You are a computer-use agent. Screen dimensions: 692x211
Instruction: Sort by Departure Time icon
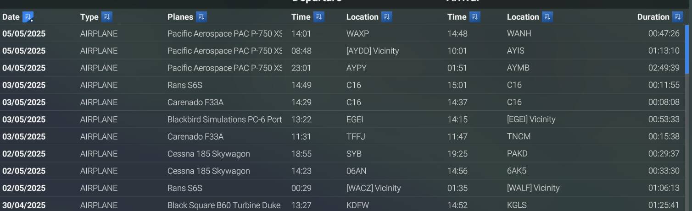pos(318,17)
